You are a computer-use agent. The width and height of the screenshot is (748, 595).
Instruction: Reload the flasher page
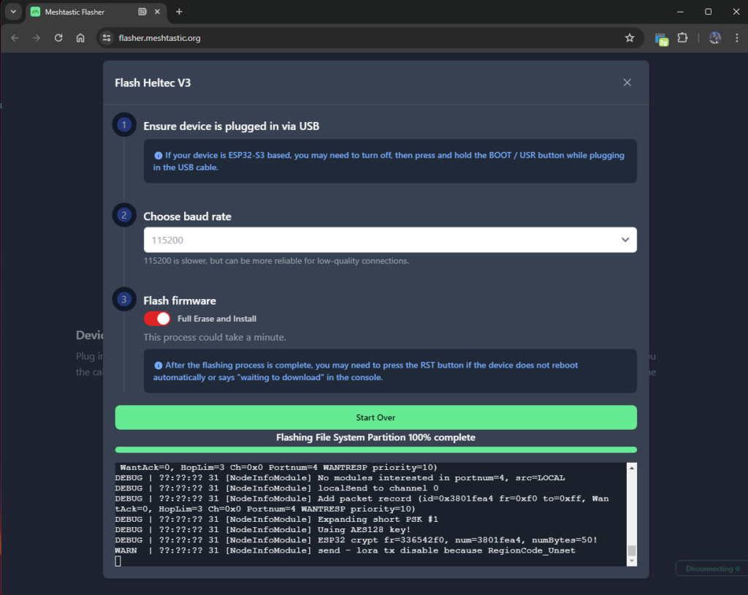point(58,38)
